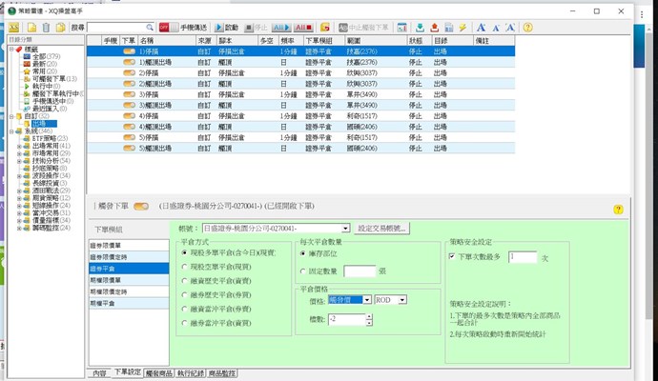Open the ROD order type dropdown
Screen dimensions: 658x381
click(x=404, y=300)
